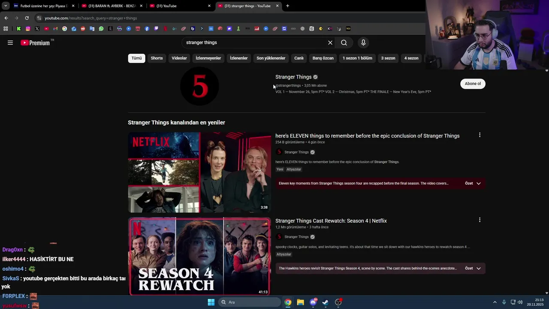Close the BARAN ft. AYBERK tab
Screen dimensions: 549x309
(141, 6)
